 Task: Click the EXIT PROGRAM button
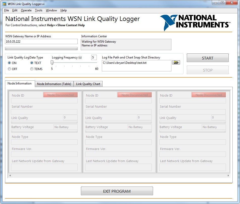point(117,191)
